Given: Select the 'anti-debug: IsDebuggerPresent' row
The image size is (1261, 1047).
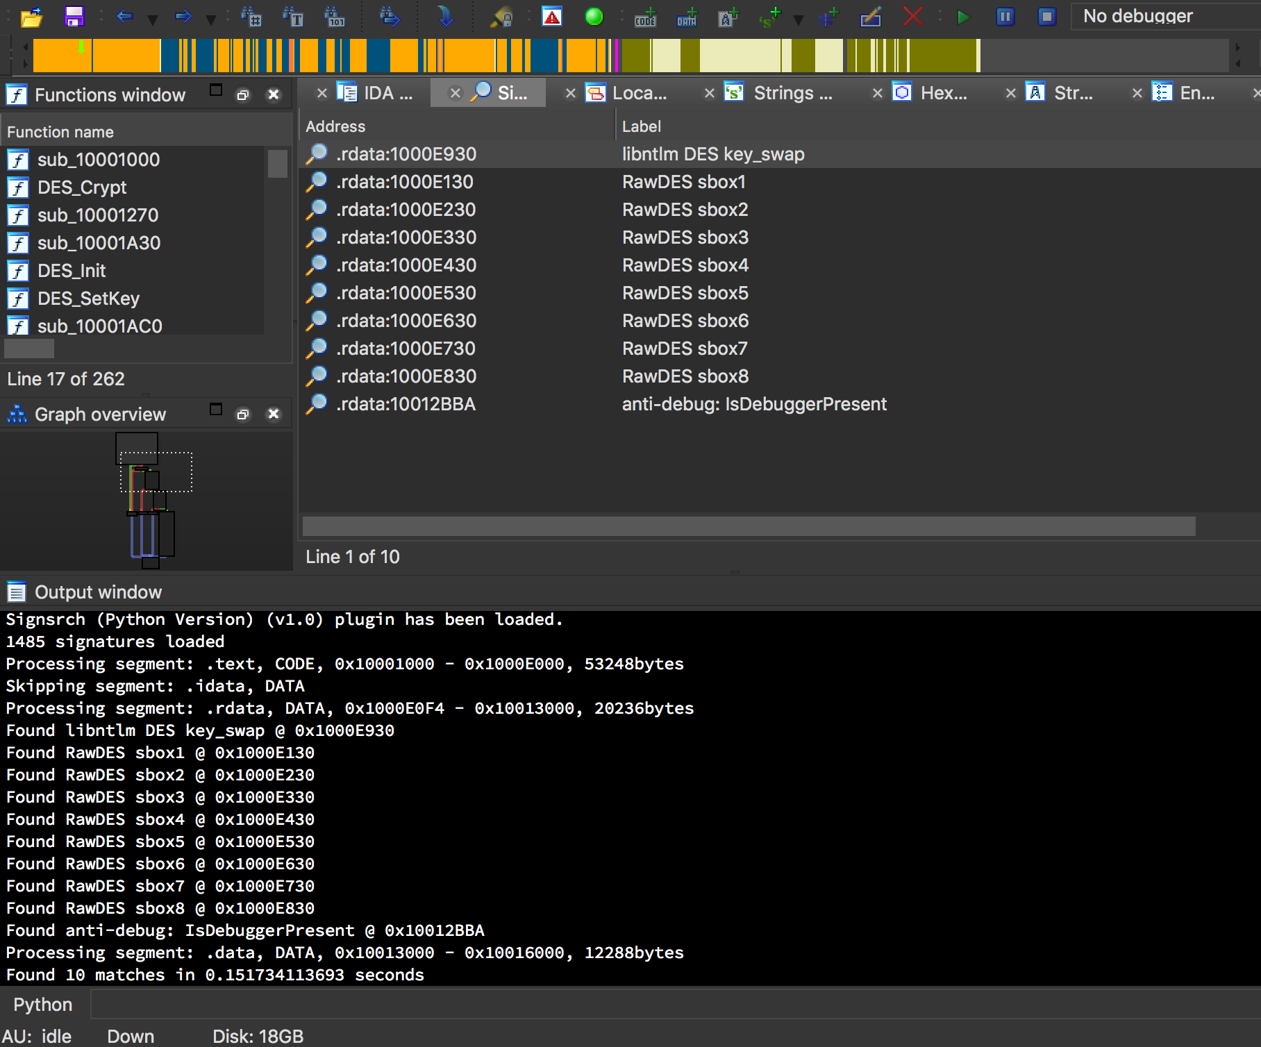Looking at the screenshot, I should (x=780, y=404).
